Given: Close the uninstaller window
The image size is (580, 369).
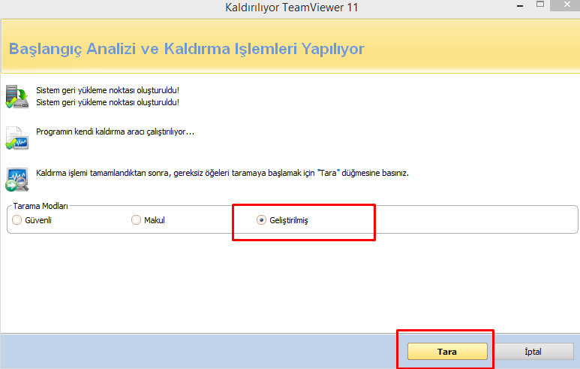Looking at the screenshot, I should tap(566, 5).
